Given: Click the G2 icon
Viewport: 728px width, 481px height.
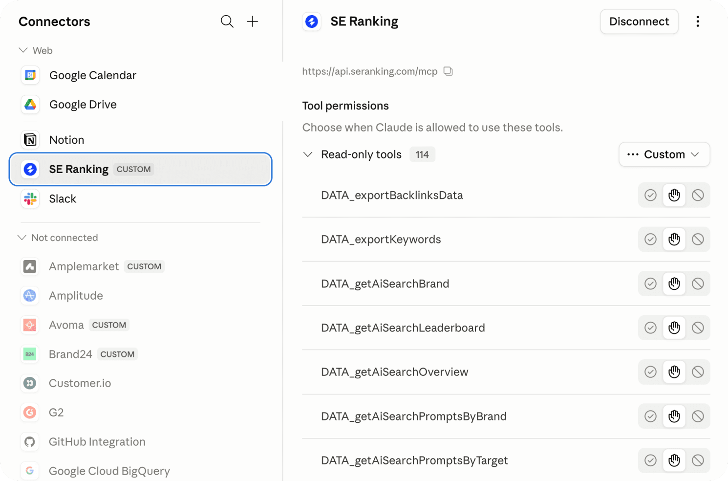Looking at the screenshot, I should tap(30, 413).
